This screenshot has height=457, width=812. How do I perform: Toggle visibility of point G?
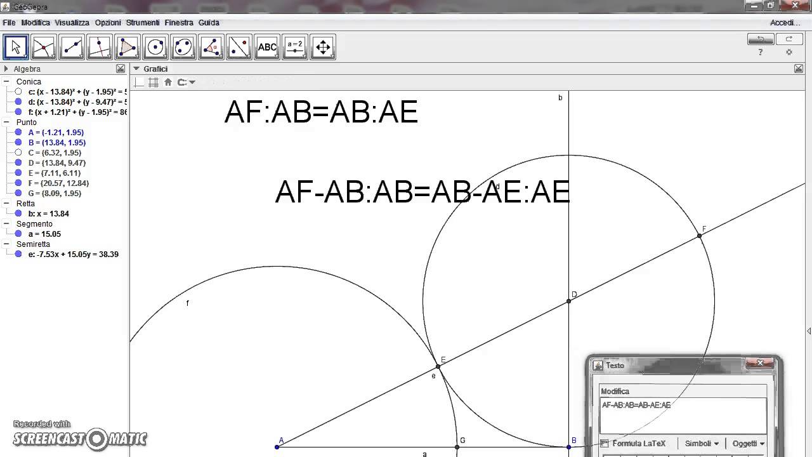18,193
